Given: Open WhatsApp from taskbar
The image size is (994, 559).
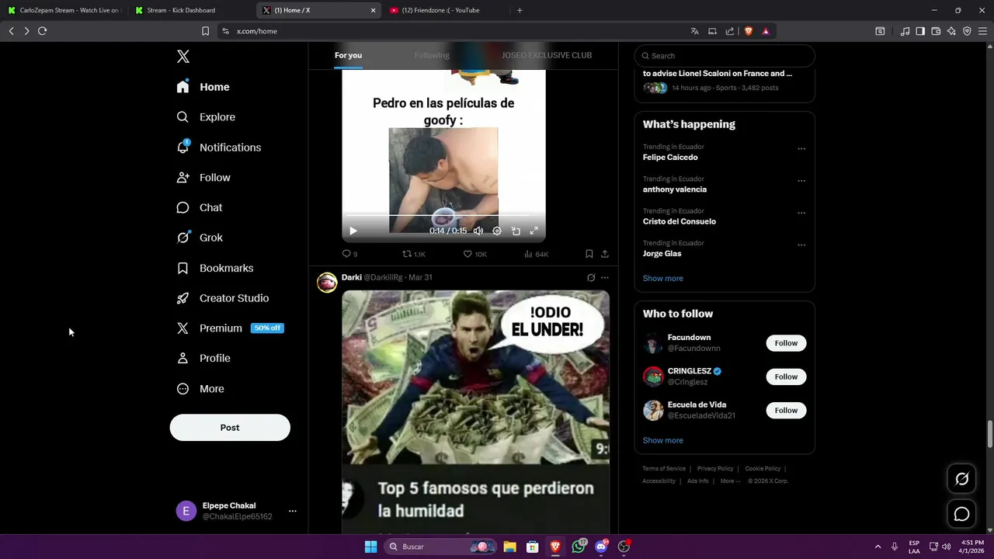Looking at the screenshot, I should click(579, 547).
